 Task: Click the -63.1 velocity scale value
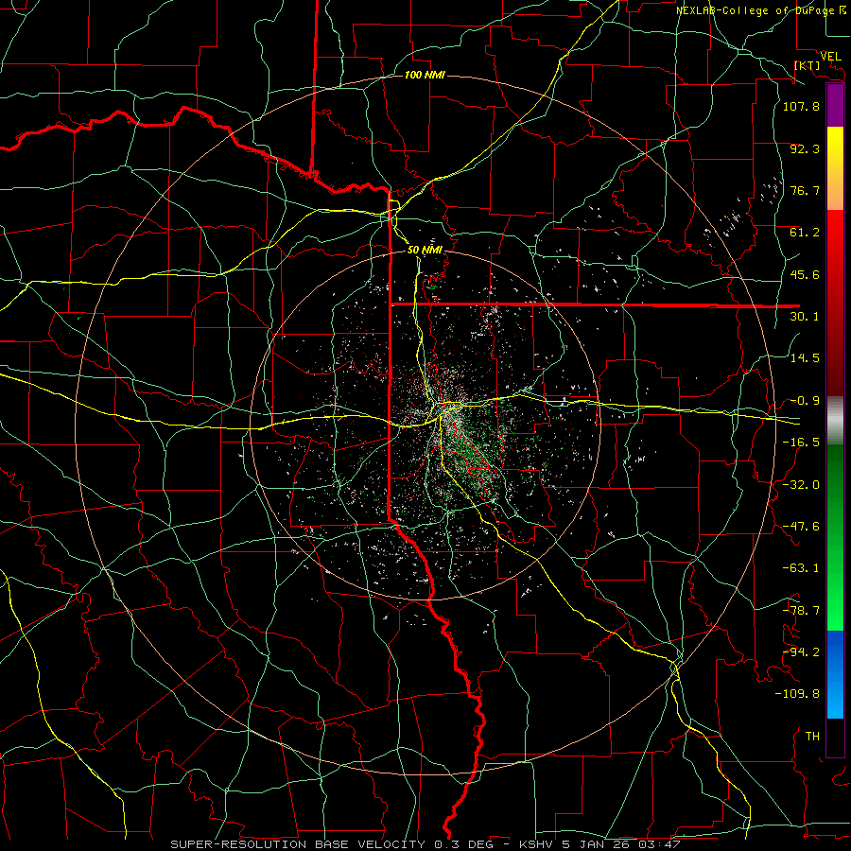click(801, 568)
